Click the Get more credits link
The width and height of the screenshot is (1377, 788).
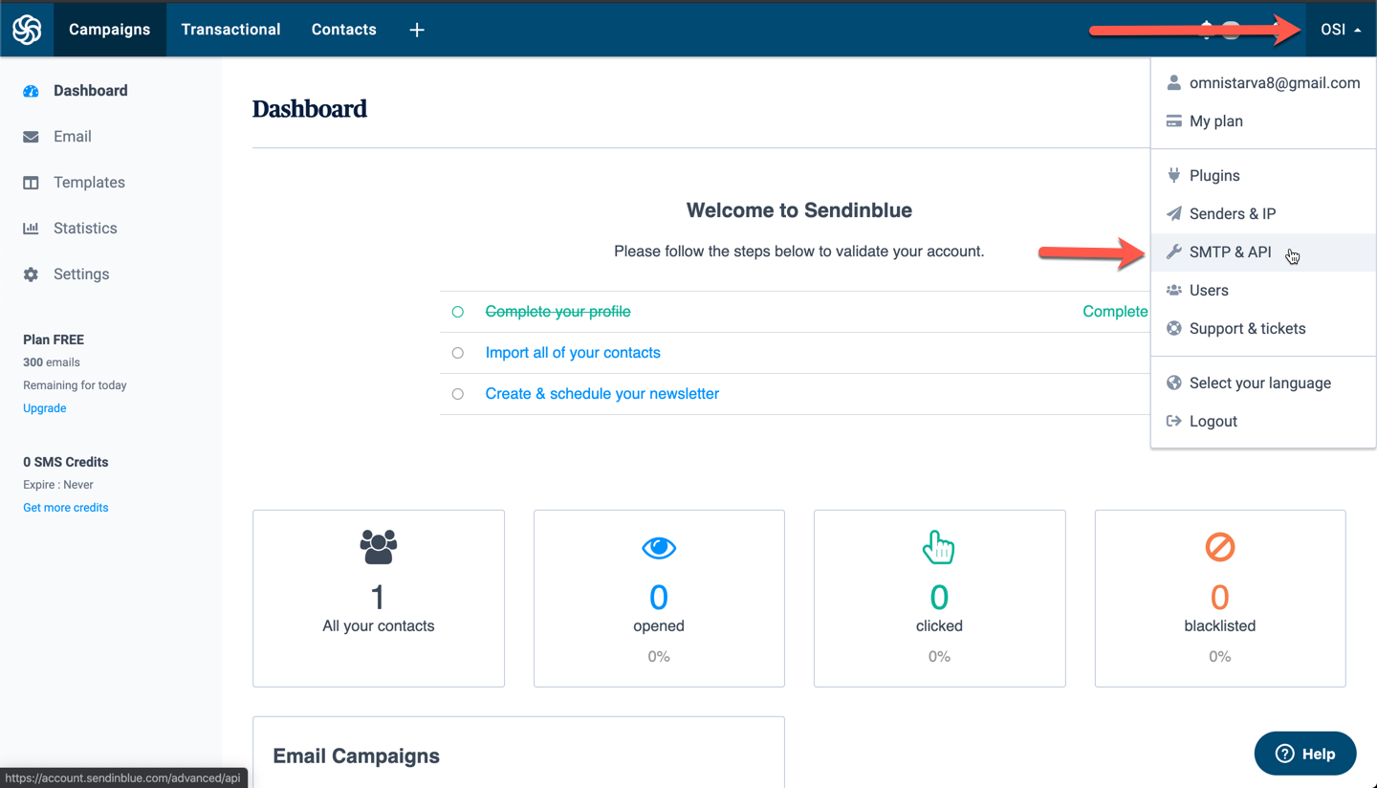tap(66, 508)
